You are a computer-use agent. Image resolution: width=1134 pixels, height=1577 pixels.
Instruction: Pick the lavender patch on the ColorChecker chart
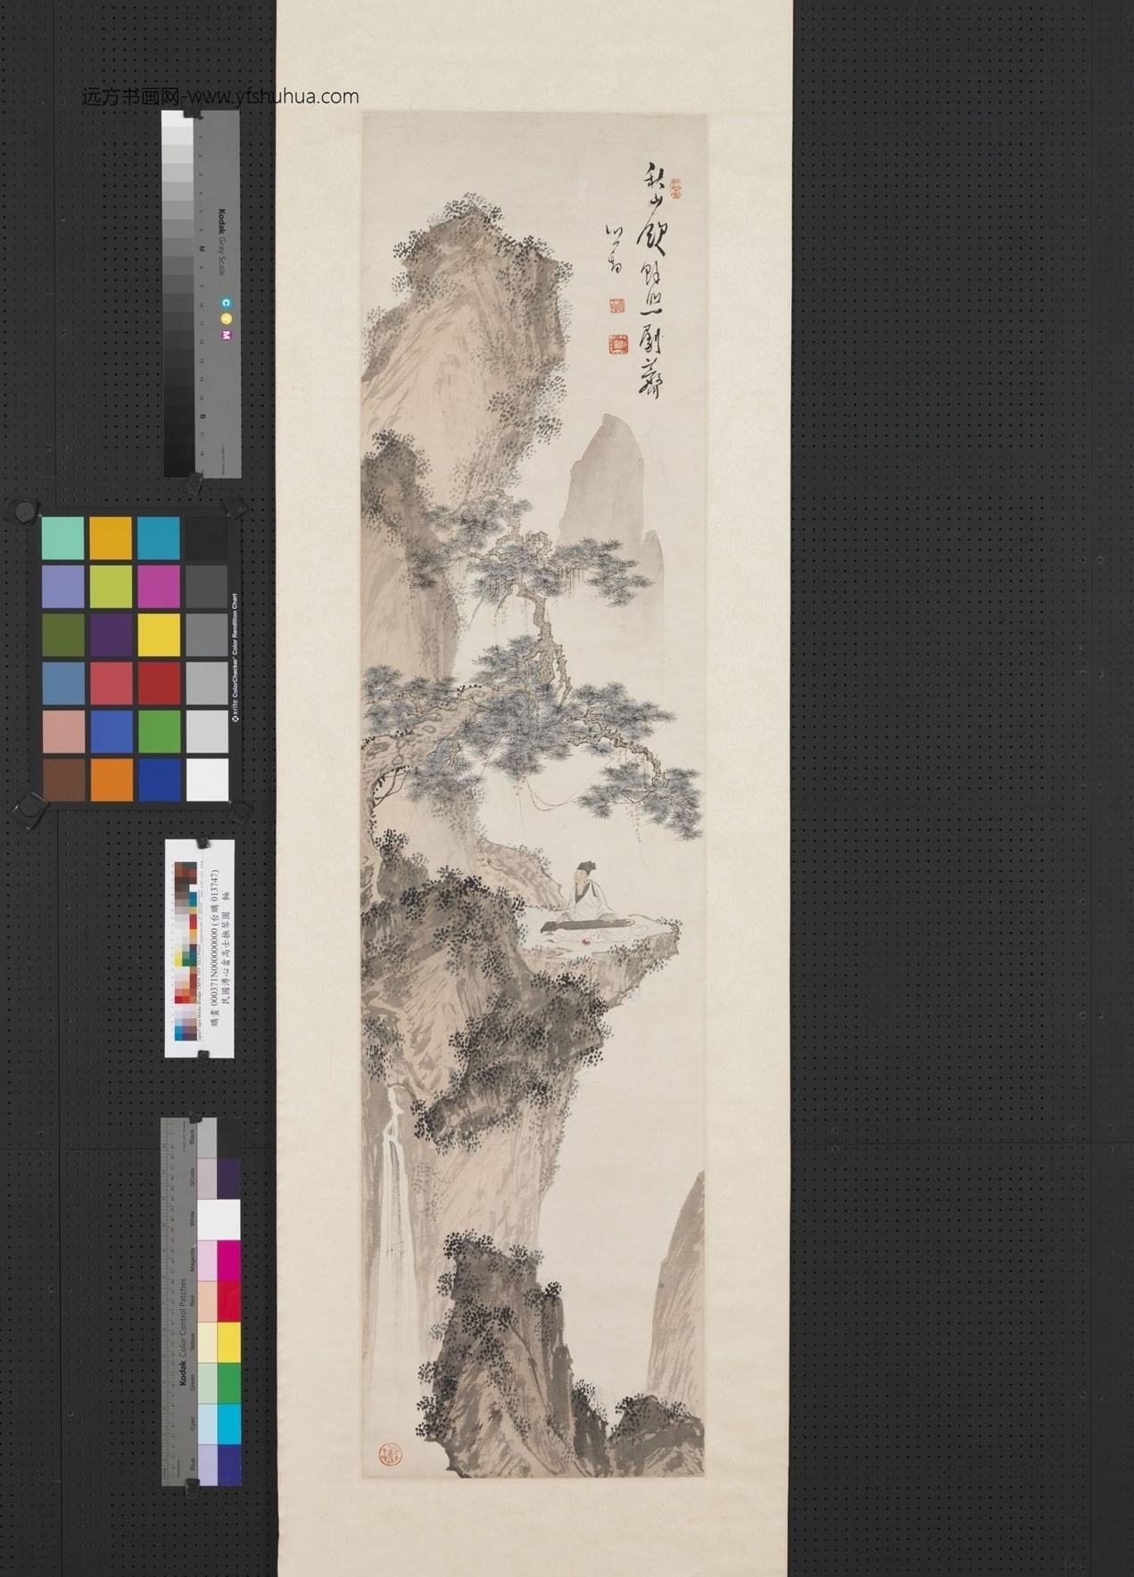point(62,587)
